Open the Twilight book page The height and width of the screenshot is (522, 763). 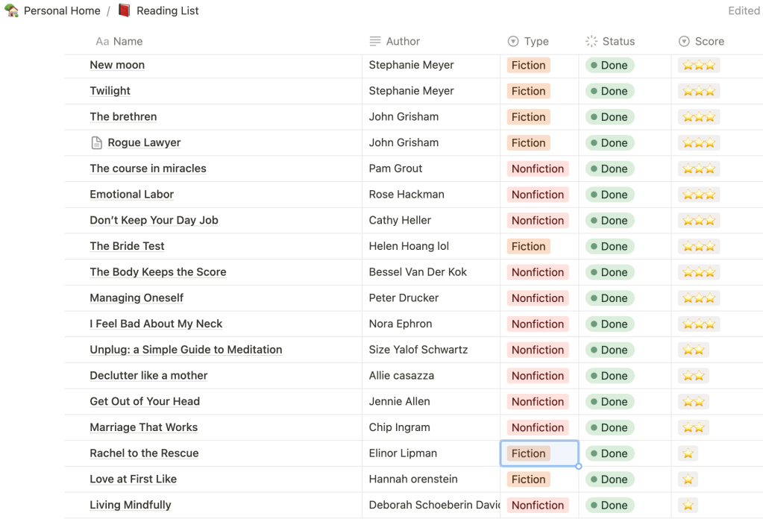pos(110,91)
